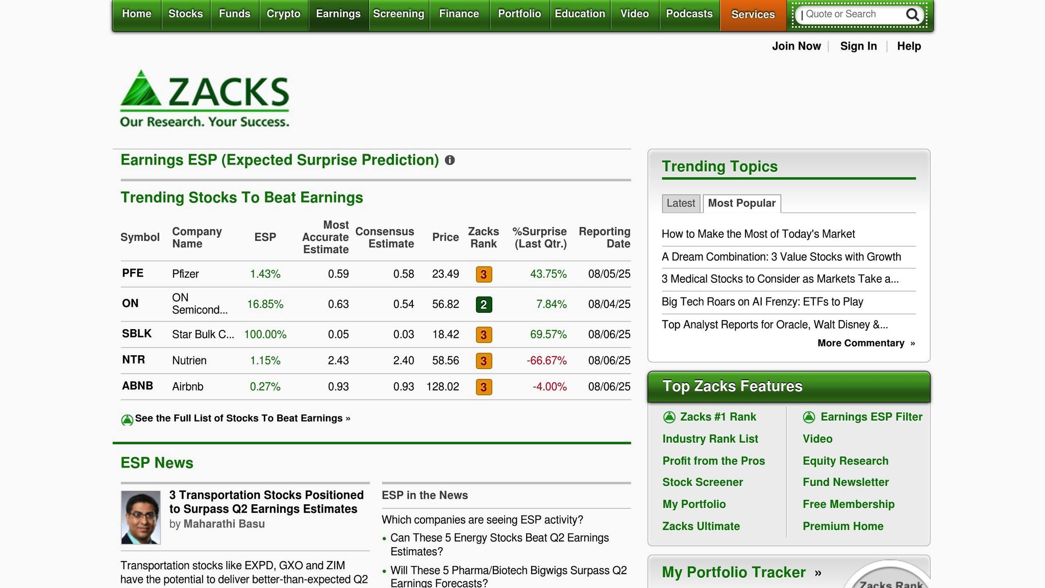1045x588 pixels.
Task: Click the ON symbol
Action: coord(130,303)
